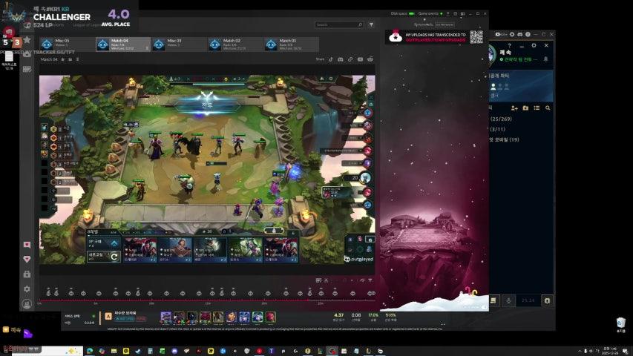Select the fourth champion card in shop

coord(245,250)
